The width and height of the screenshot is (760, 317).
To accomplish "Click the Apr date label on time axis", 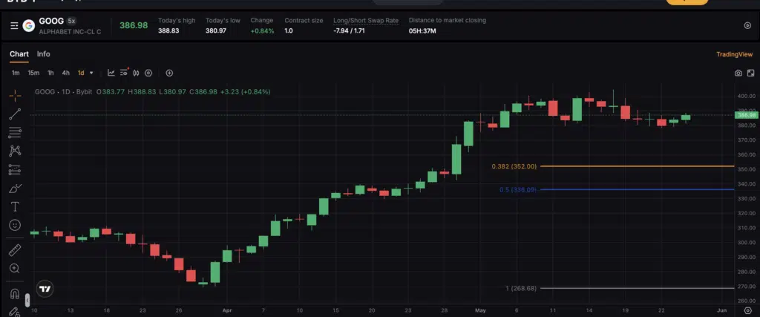I will (226, 310).
